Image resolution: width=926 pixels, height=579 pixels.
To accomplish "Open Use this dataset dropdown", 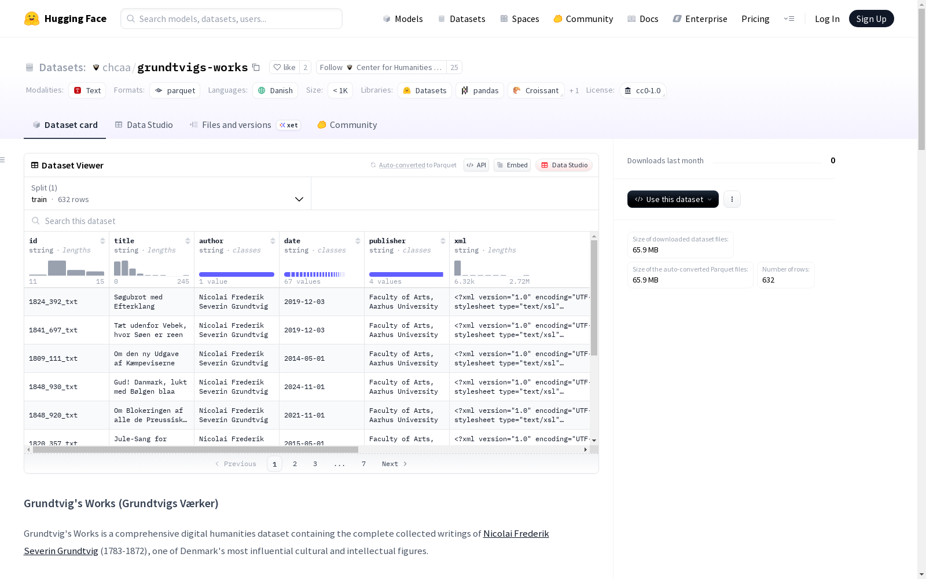I will point(673,199).
